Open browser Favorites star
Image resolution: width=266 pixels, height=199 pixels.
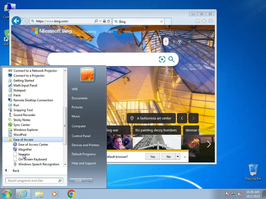204,21
